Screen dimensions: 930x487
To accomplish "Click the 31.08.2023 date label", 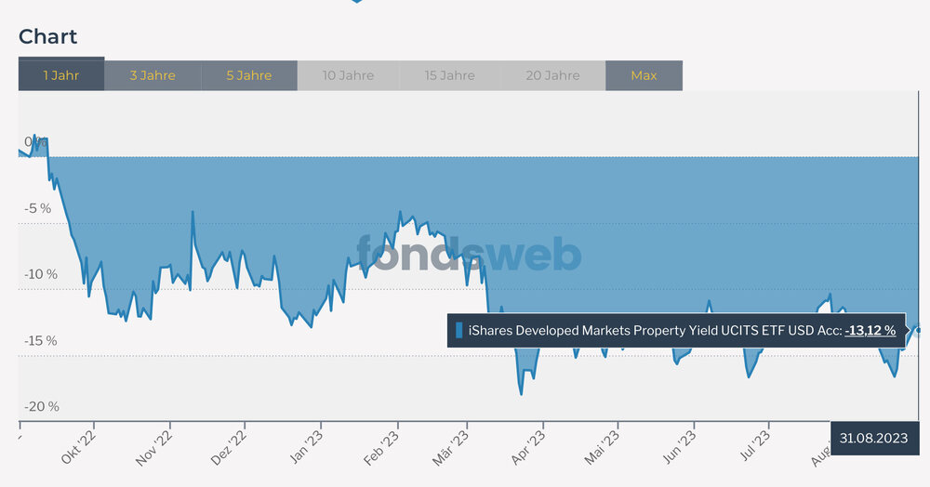I will (x=873, y=438).
